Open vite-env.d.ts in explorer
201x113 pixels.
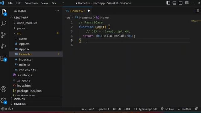pyautogui.click(x=36, y=70)
